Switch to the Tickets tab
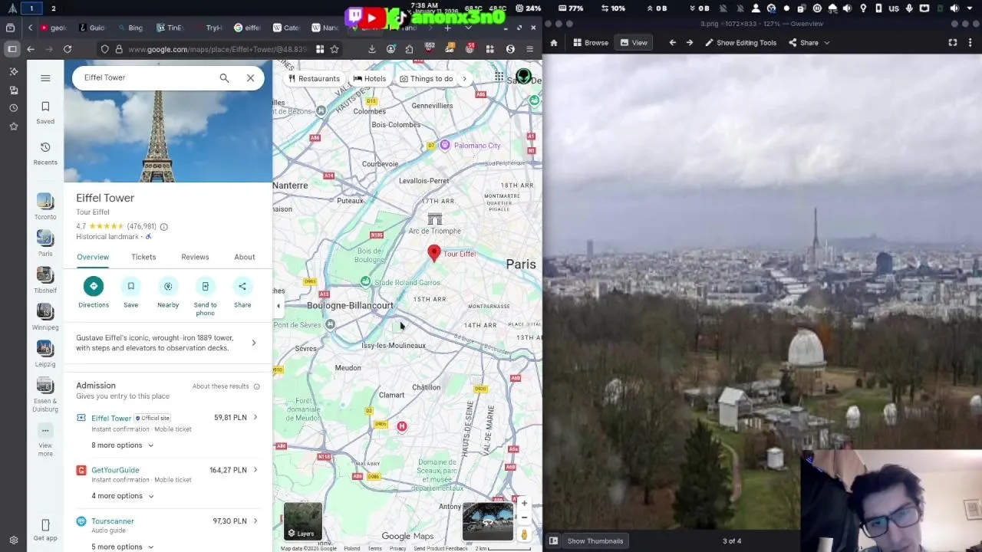982x552 pixels. [143, 257]
